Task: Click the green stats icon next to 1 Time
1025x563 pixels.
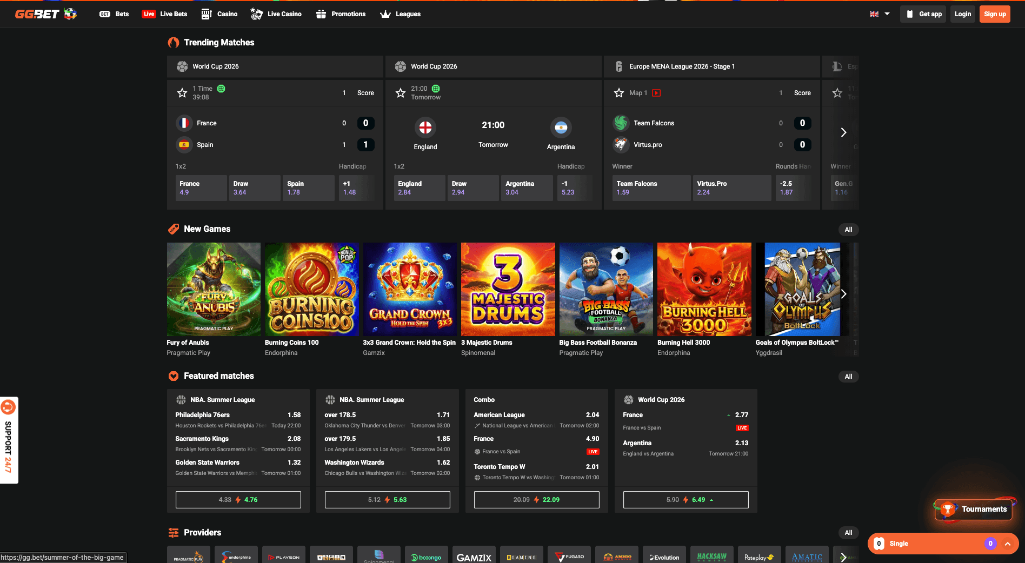Action: point(221,89)
